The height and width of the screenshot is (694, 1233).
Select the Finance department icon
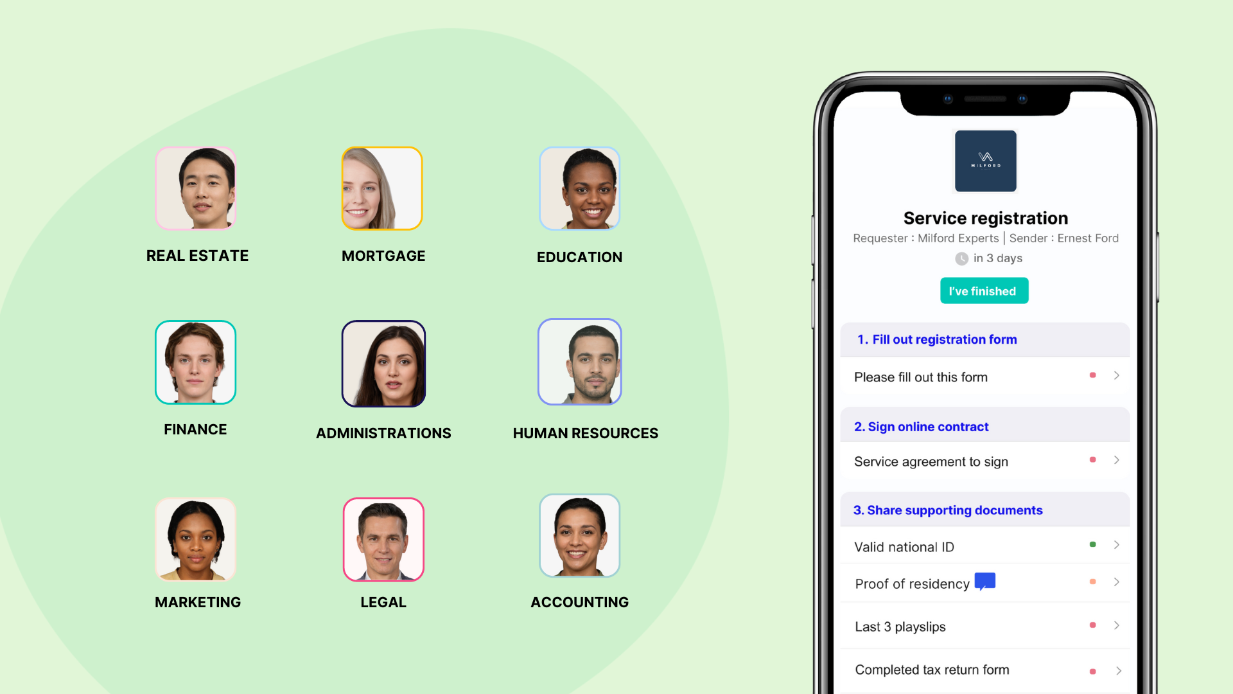click(195, 362)
